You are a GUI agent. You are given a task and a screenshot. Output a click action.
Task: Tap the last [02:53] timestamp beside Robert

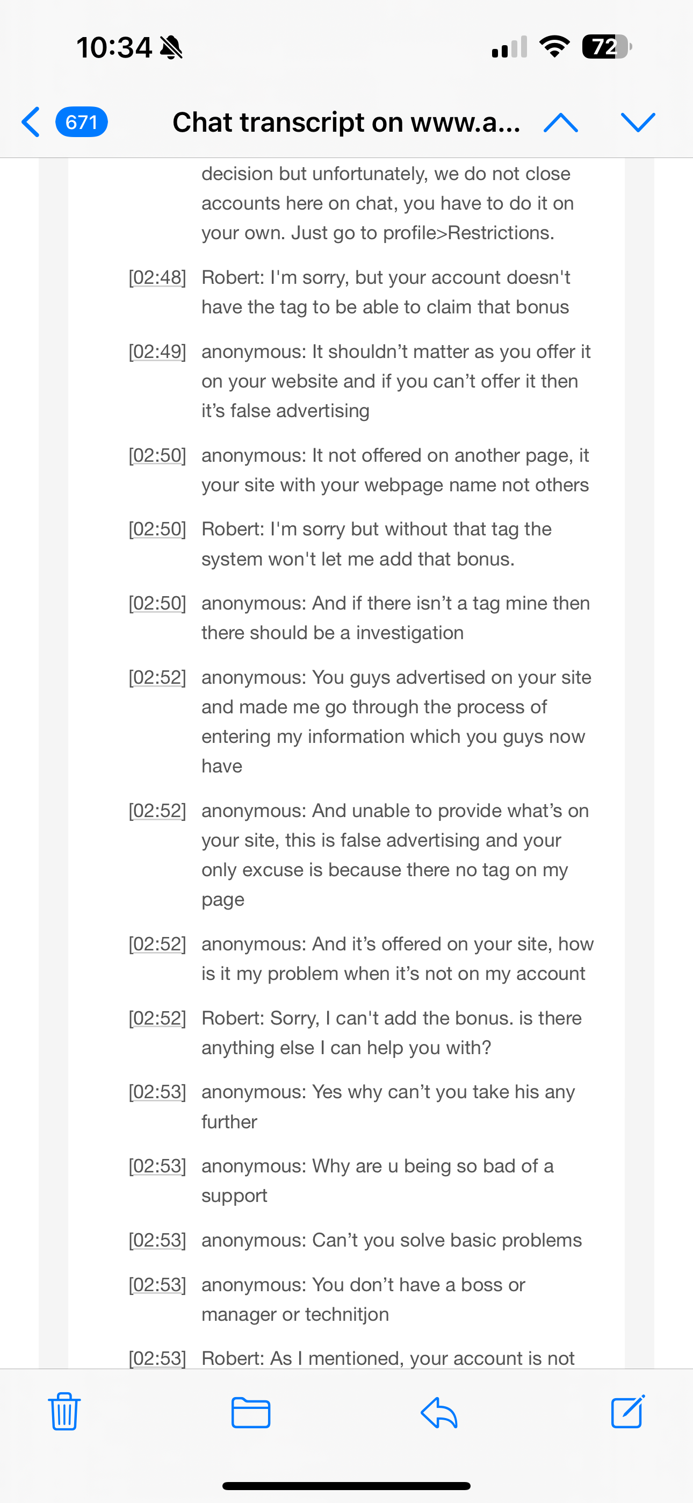pyautogui.click(x=157, y=1358)
